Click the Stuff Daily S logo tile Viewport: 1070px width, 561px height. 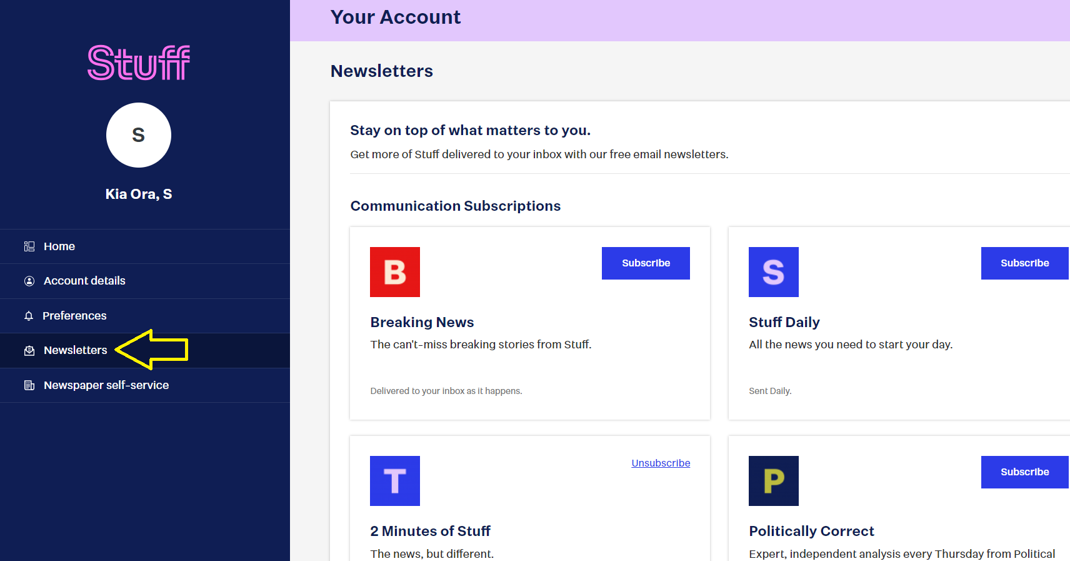773,272
